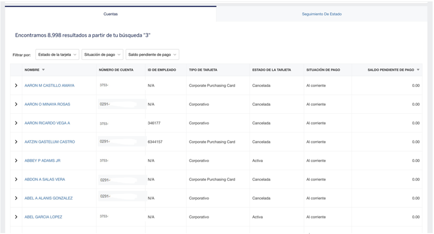
Task: Open the Estado de la tarjeta filter
Action: (x=57, y=55)
